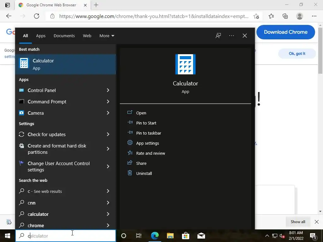Select Rate and review option

150,153
